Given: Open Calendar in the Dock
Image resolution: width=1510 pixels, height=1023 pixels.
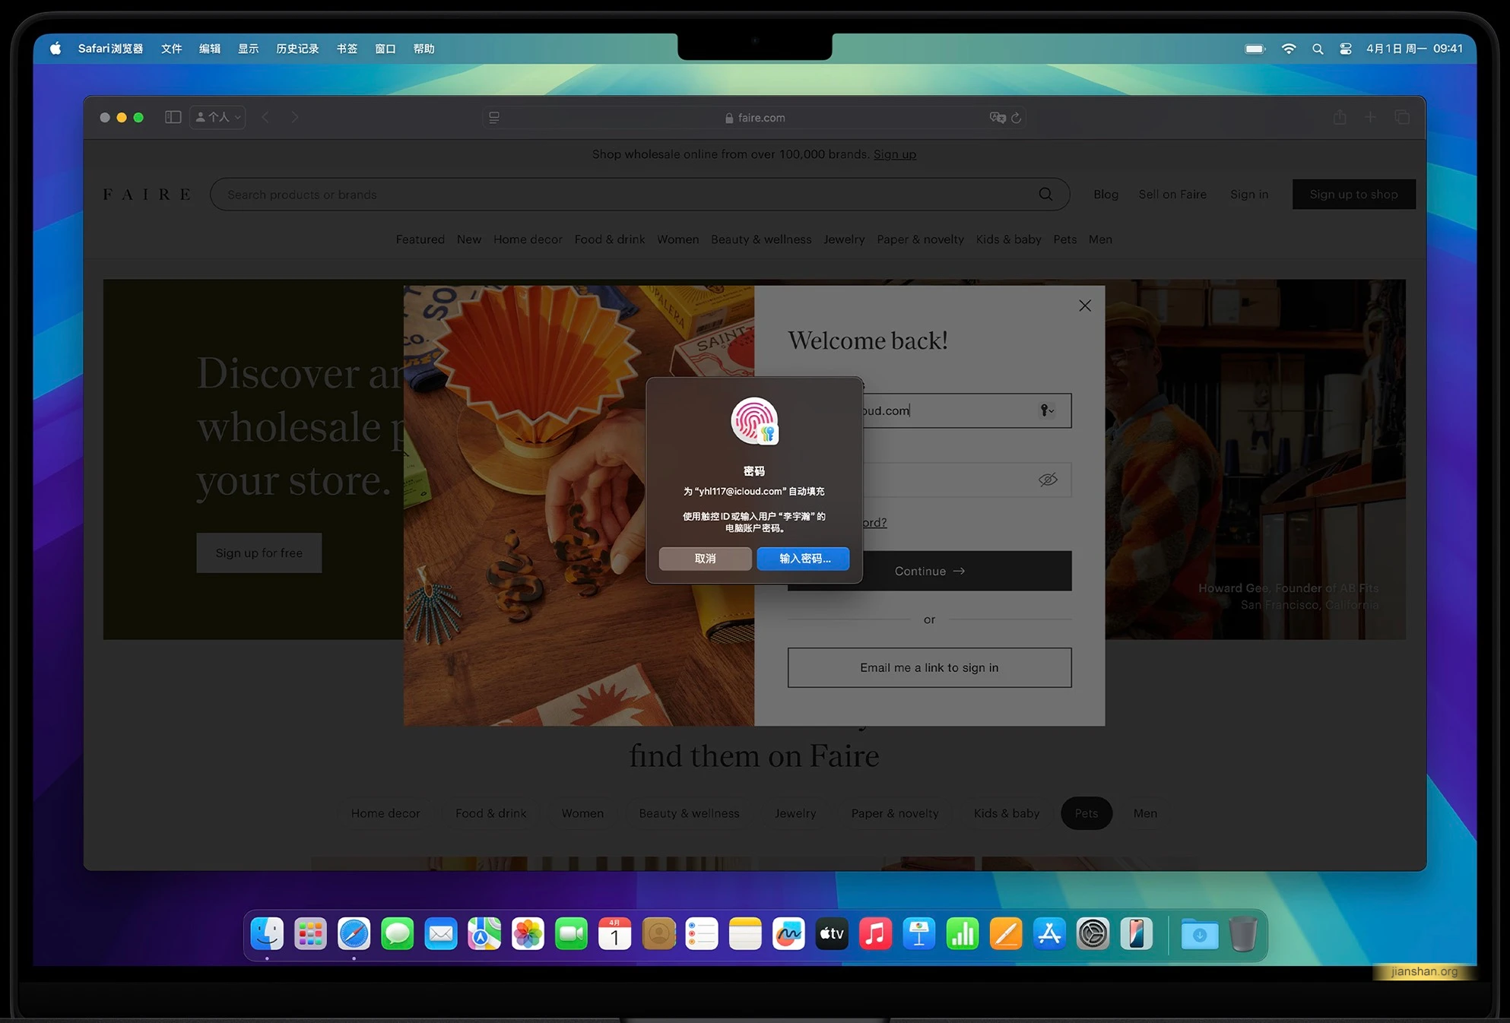Looking at the screenshot, I should pos(614,934).
